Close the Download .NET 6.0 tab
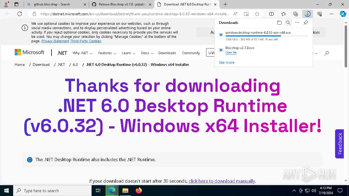 click(215, 4)
